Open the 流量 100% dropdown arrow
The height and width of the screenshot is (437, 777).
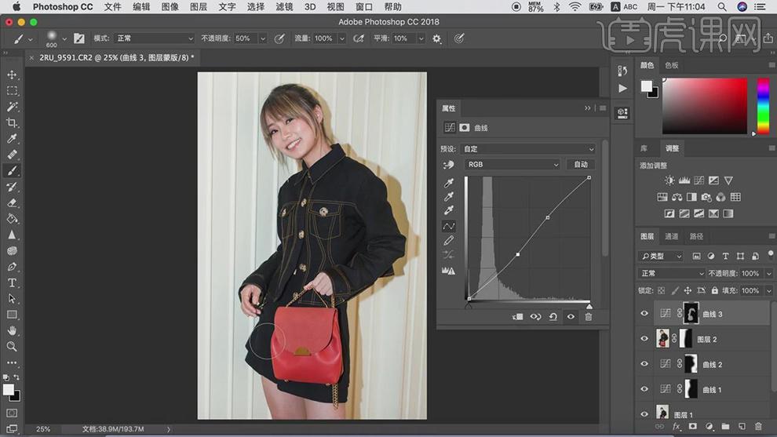coord(342,38)
